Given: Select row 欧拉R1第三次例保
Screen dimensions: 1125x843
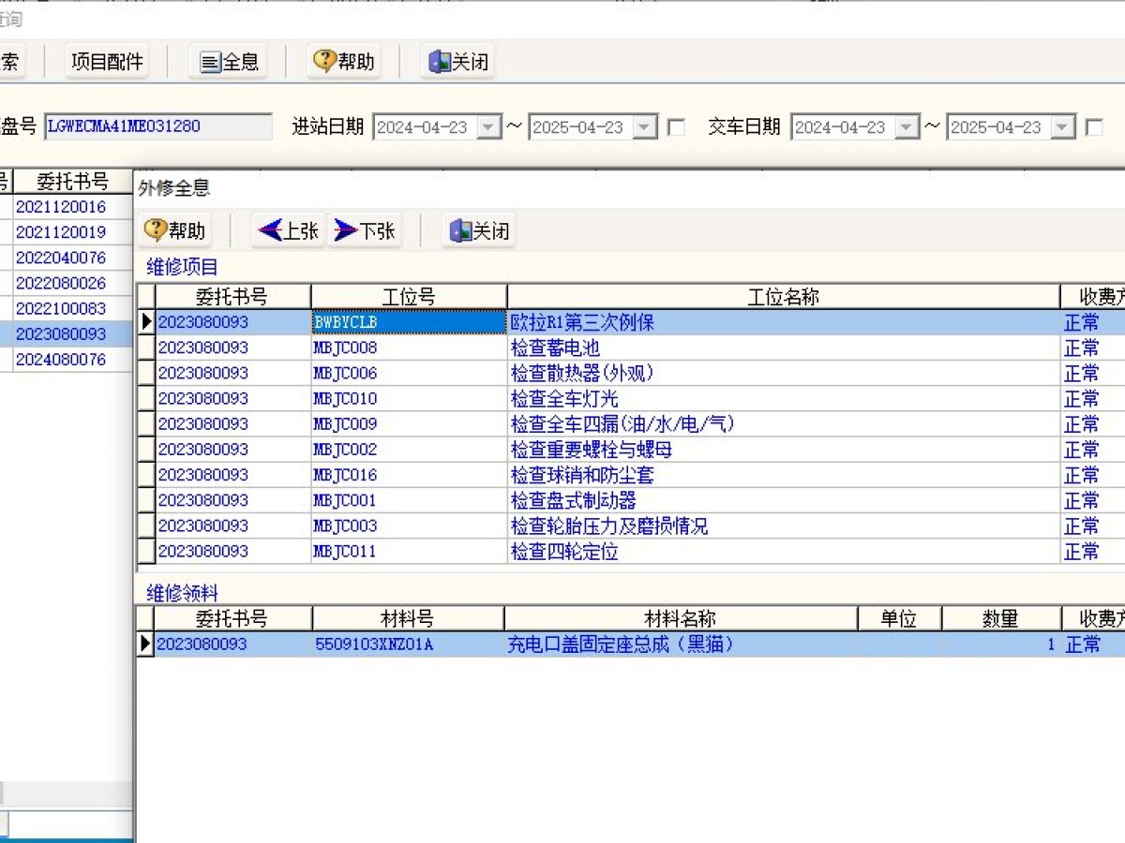Looking at the screenshot, I should [784, 322].
